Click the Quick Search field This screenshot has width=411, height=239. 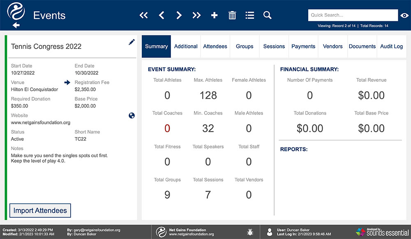353,15
